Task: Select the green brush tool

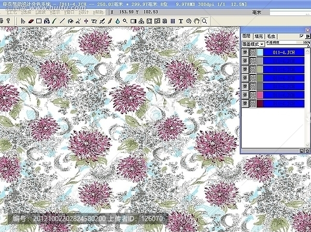Action: click(x=54, y=21)
